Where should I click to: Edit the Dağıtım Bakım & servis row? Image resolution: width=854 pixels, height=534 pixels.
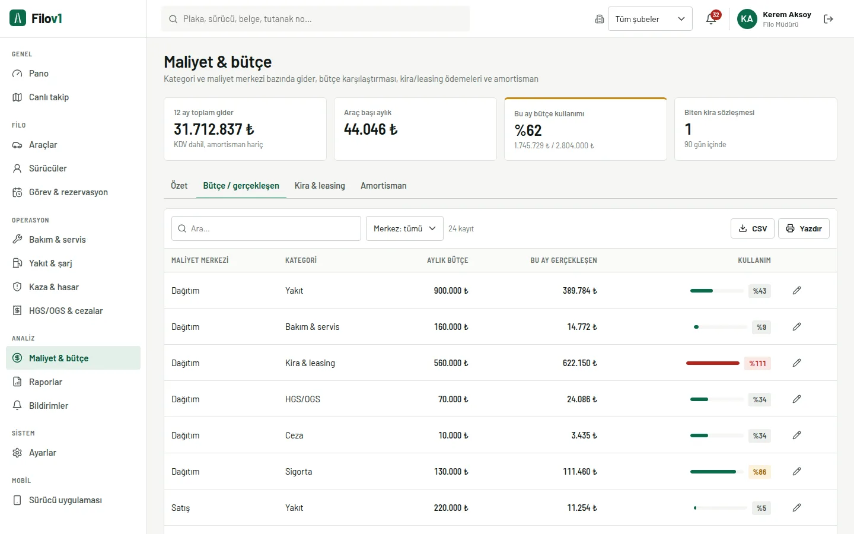(796, 326)
